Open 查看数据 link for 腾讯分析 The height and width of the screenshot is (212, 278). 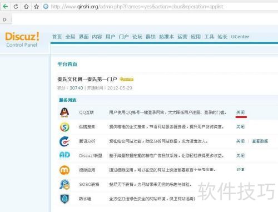tap(260, 141)
